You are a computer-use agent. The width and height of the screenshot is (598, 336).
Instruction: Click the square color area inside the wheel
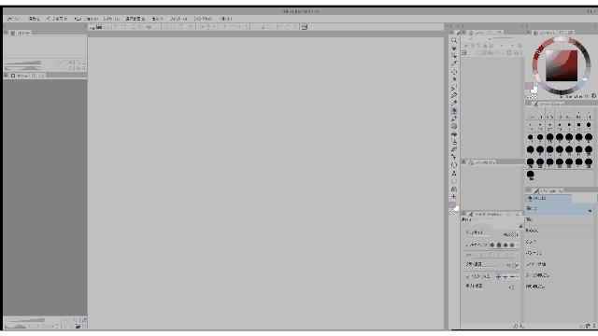[x=562, y=65]
